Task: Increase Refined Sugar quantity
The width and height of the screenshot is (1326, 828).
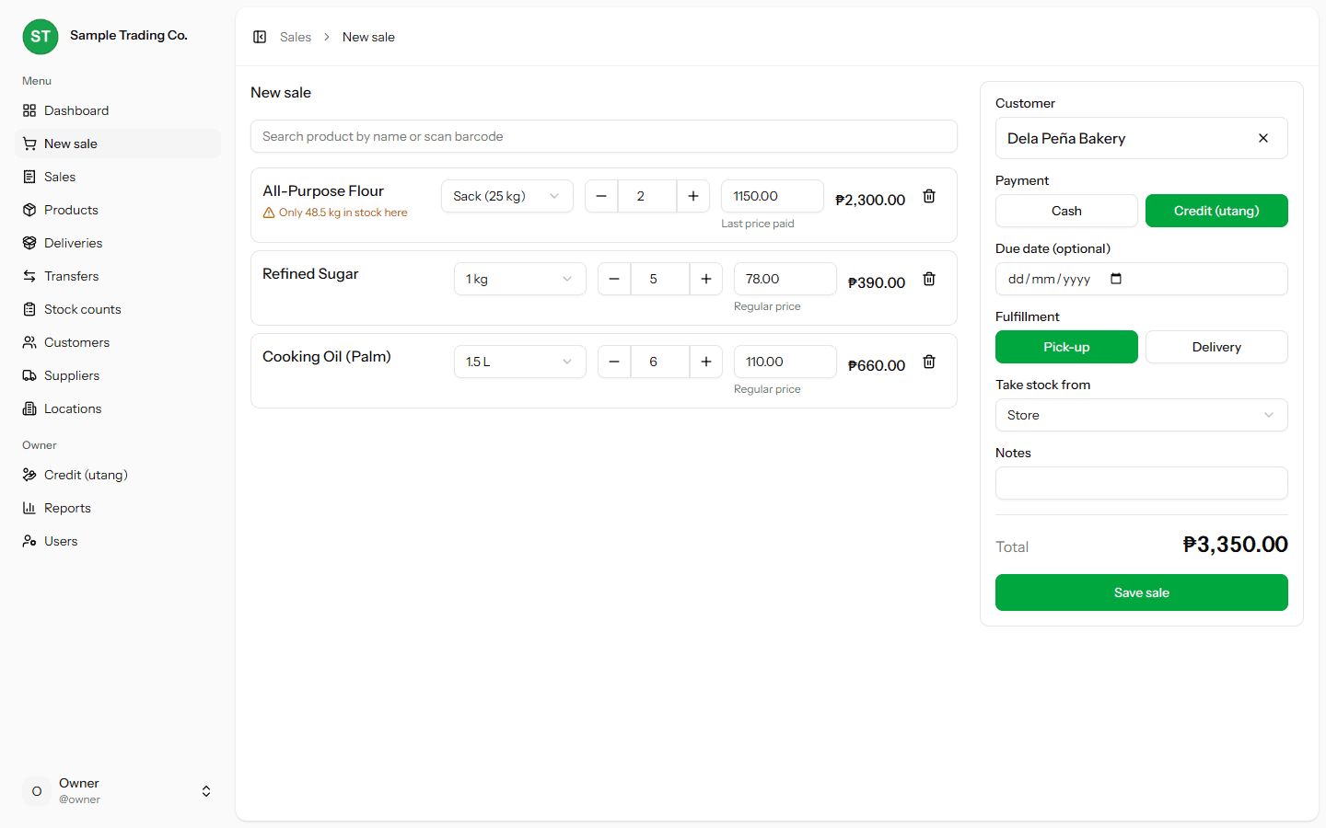Action: click(x=706, y=279)
